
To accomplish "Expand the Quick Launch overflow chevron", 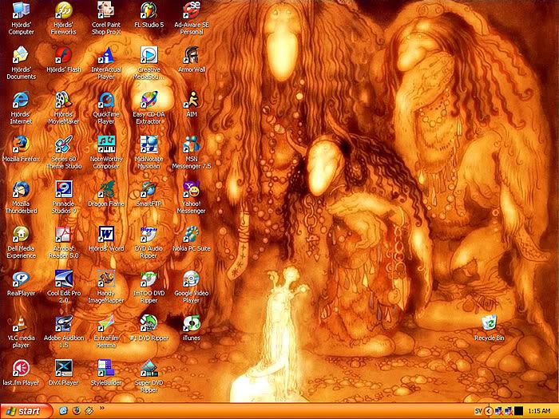I will pos(101,409).
